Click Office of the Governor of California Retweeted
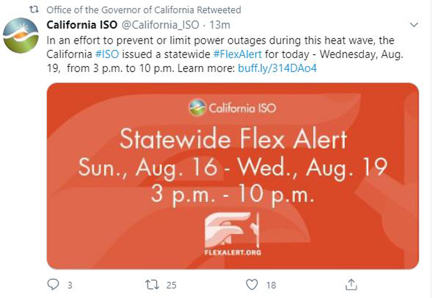Viewport: 432px width, 298px height. pyautogui.click(x=144, y=10)
